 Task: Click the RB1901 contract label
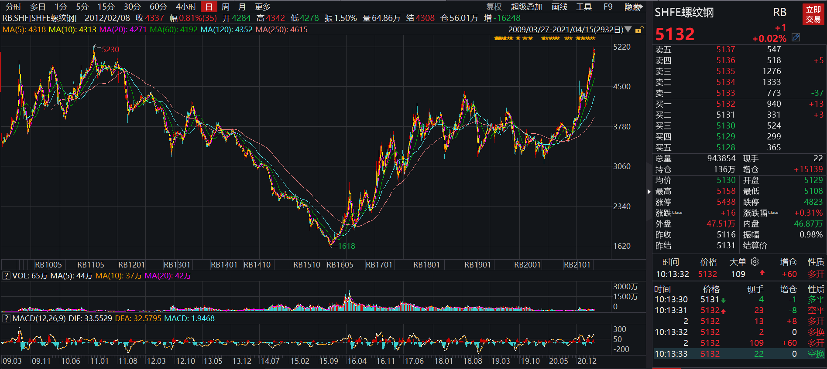(477, 264)
